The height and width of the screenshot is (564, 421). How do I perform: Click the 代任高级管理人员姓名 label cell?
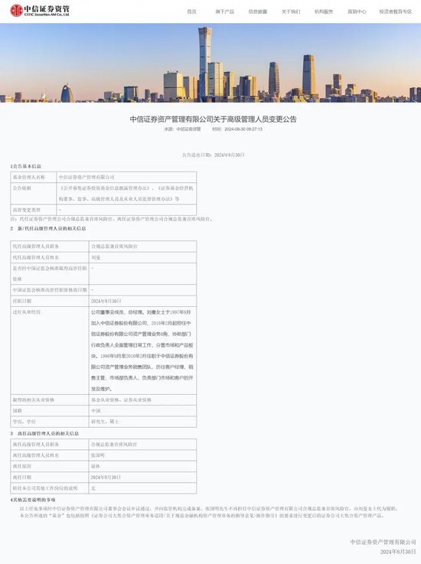pos(50,258)
